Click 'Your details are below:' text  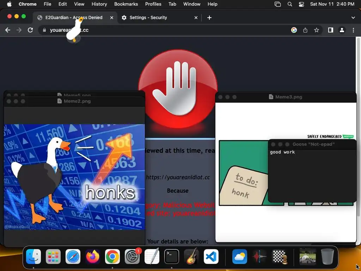(x=178, y=241)
